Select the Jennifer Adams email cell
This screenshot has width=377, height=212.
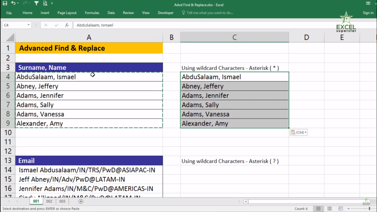(89, 189)
